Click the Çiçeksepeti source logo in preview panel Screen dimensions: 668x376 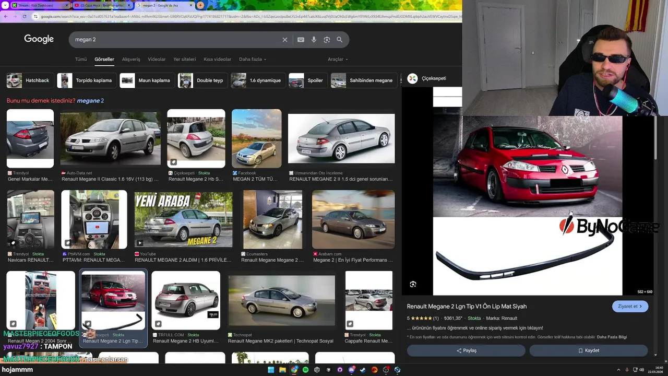click(x=412, y=78)
